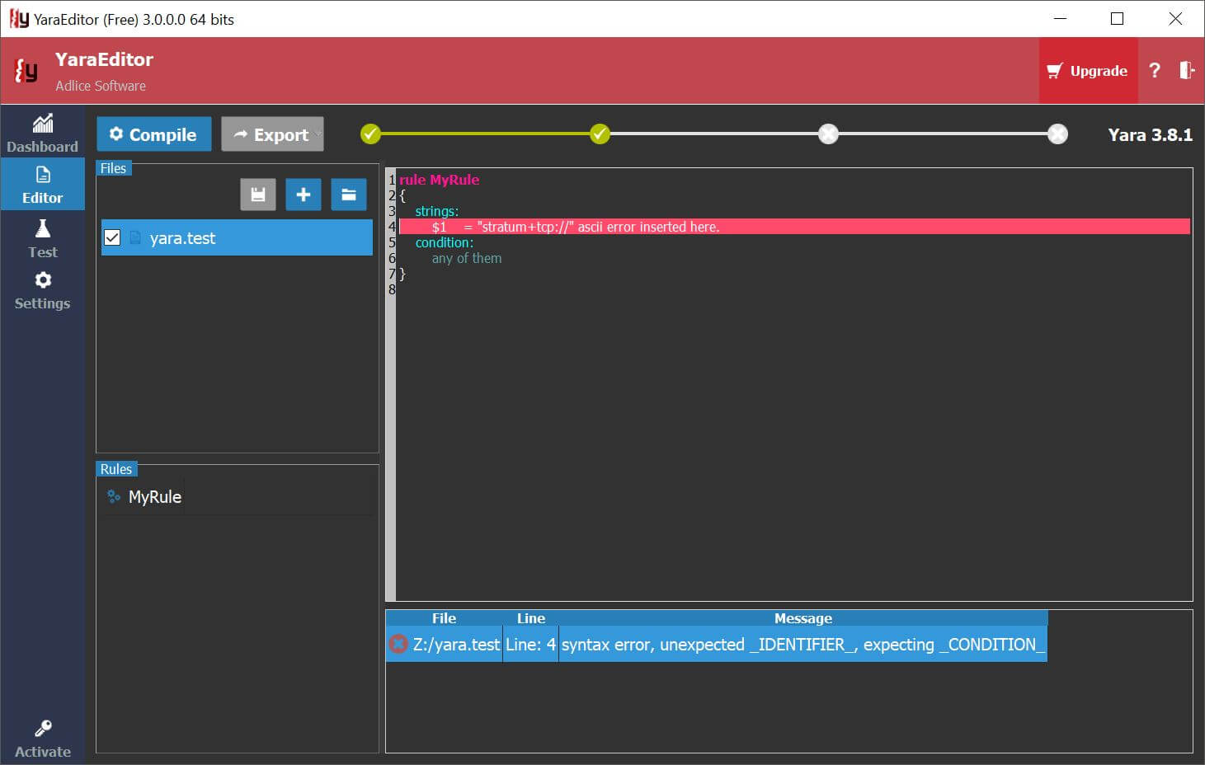The width and height of the screenshot is (1205, 765).
Task: Add a new file with the plus icon
Action: tap(303, 195)
